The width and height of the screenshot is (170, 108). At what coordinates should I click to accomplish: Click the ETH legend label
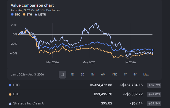29,14
